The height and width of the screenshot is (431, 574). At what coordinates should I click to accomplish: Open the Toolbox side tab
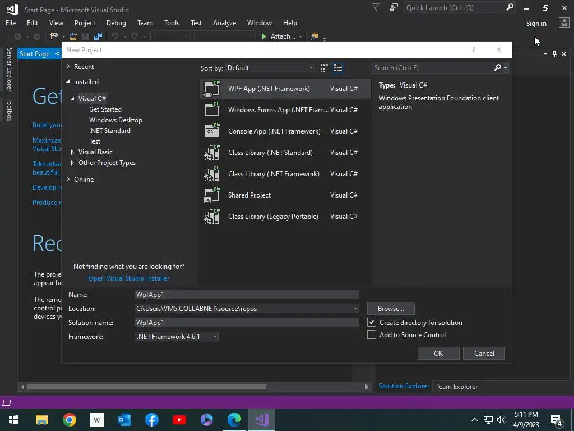[10, 109]
